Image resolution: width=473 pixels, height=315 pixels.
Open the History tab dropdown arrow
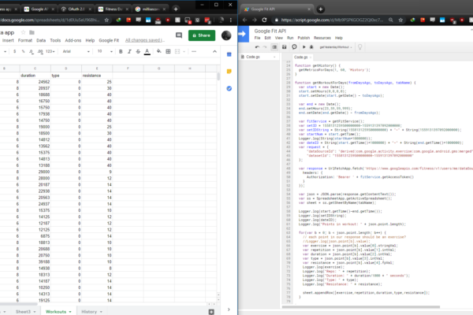[101, 312]
